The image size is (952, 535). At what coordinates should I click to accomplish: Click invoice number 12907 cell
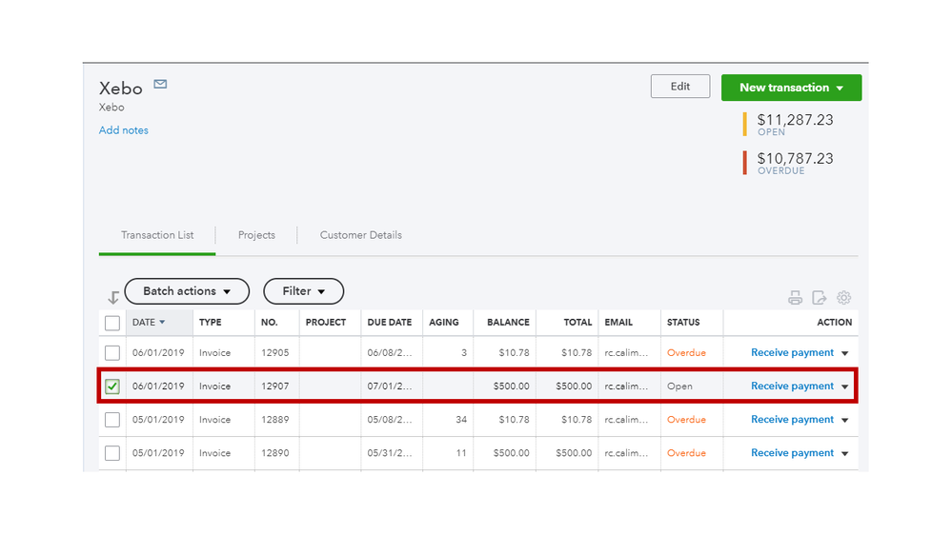(x=275, y=386)
